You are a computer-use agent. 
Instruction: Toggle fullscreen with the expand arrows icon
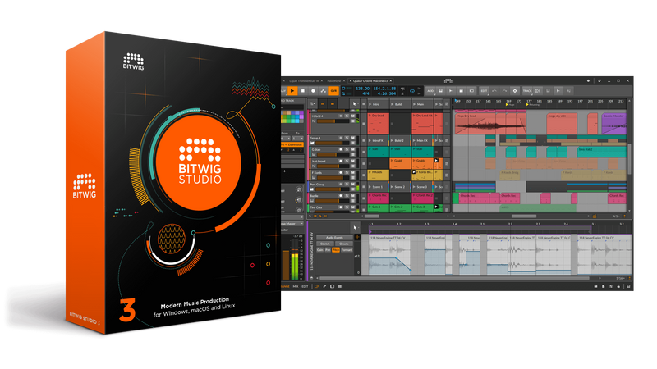point(600,80)
